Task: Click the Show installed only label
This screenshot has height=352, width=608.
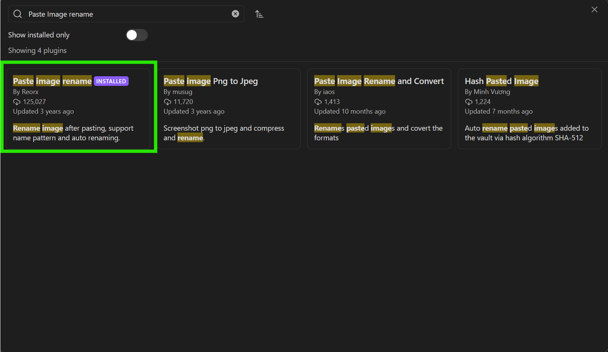Action: point(39,35)
